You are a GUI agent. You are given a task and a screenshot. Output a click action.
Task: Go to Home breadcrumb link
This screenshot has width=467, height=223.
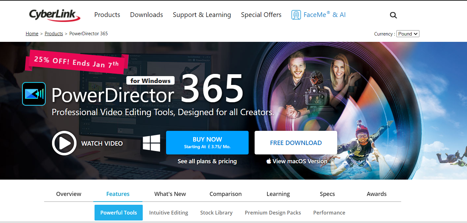coord(32,34)
